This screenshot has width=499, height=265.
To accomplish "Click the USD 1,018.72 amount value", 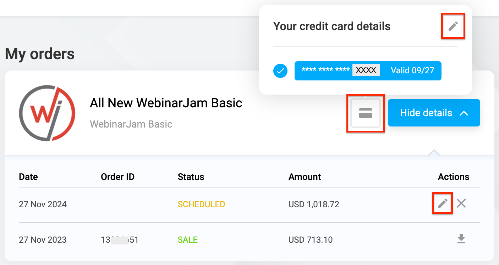I will point(314,204).
